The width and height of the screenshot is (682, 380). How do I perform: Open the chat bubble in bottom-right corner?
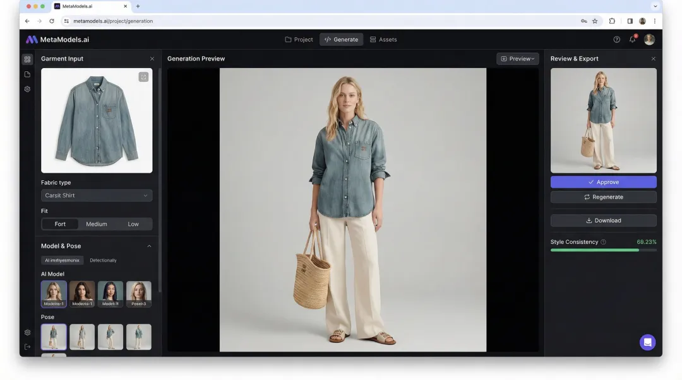[647, 342]
